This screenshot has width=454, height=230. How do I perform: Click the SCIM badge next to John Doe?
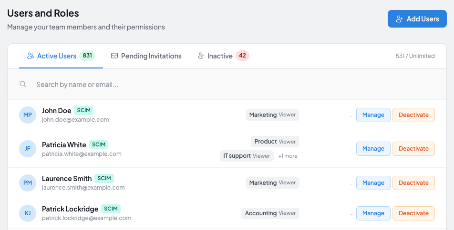[83, 110]
